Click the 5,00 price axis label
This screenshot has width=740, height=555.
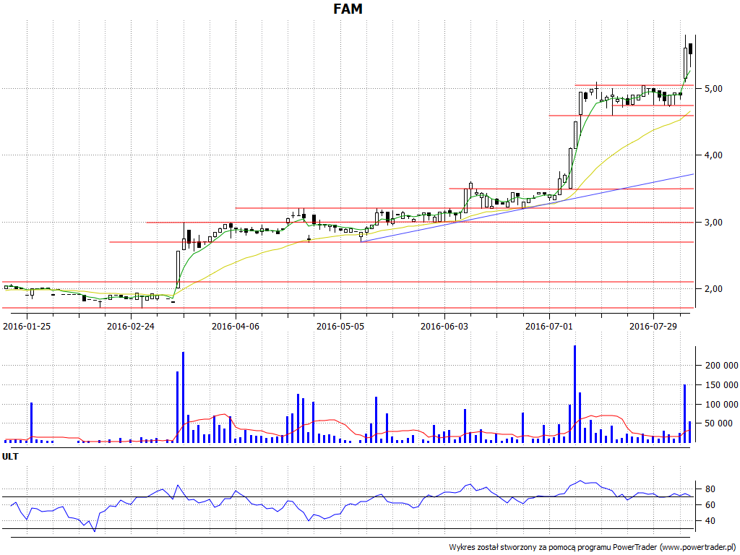click(713, 89)
